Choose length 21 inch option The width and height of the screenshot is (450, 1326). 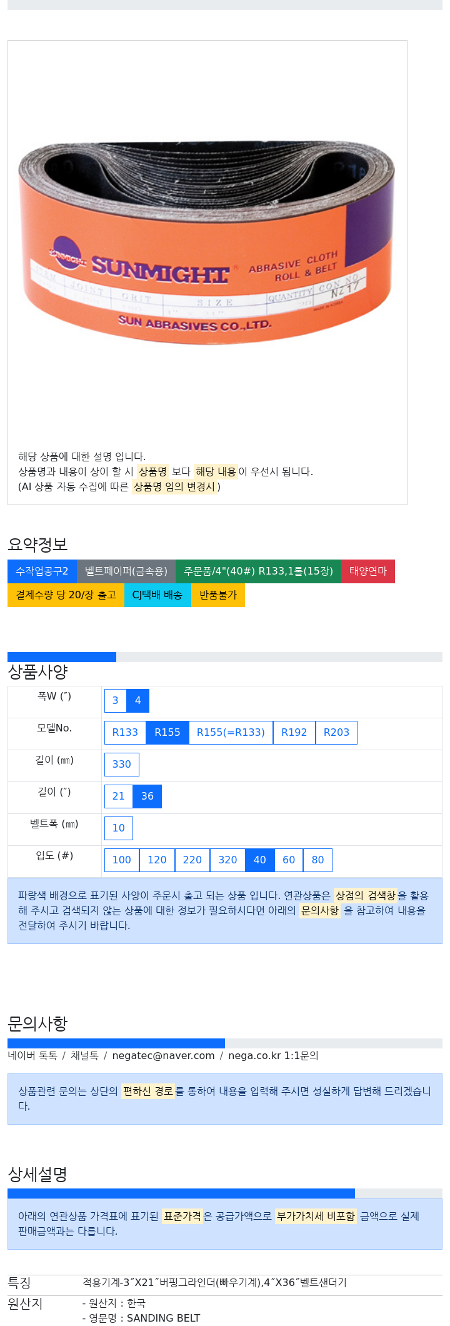point(119,796)
